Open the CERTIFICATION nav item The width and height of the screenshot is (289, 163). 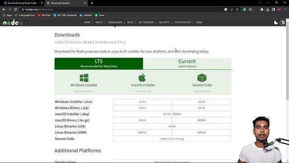(182, 22)
